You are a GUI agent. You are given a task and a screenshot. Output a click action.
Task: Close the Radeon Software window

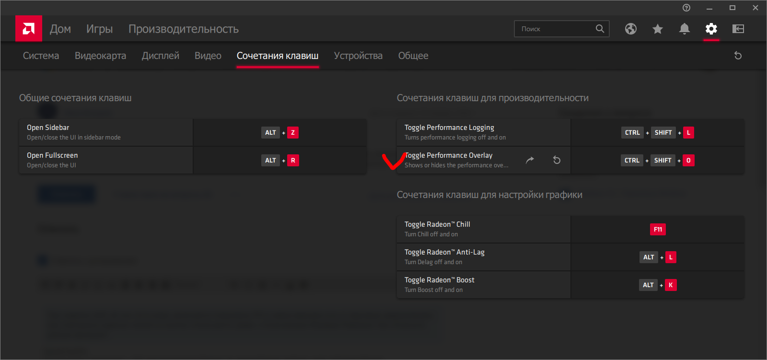point(755,8)
